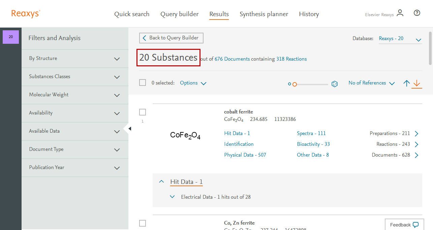Screen dimensions: 433x230
Task: Go to the Query builder tab
Action: (179, 14)
